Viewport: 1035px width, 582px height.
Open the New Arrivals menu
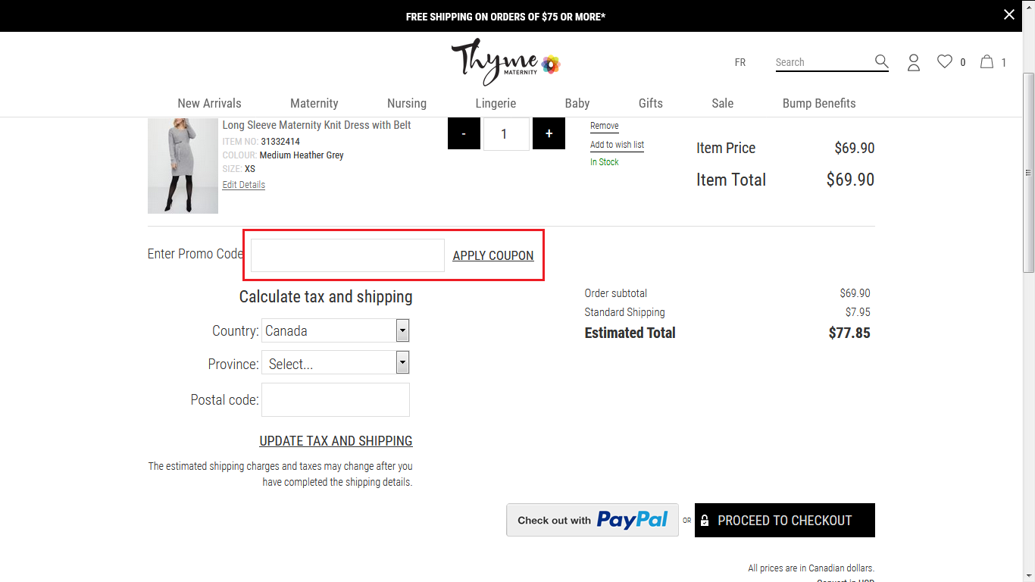coord(209,103)
